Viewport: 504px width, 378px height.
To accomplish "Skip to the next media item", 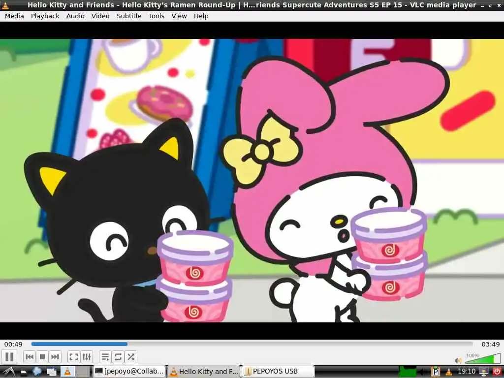I will pos(55,357).
